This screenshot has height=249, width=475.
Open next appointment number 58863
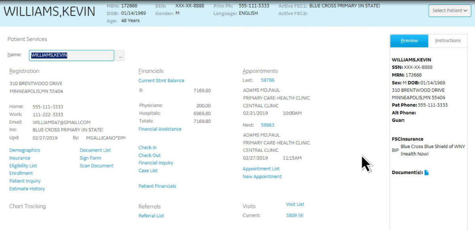click(x=267, y=125)
